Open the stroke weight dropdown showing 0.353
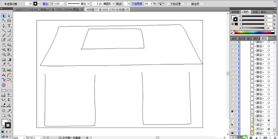278x139 pixels. click(63, 4)
